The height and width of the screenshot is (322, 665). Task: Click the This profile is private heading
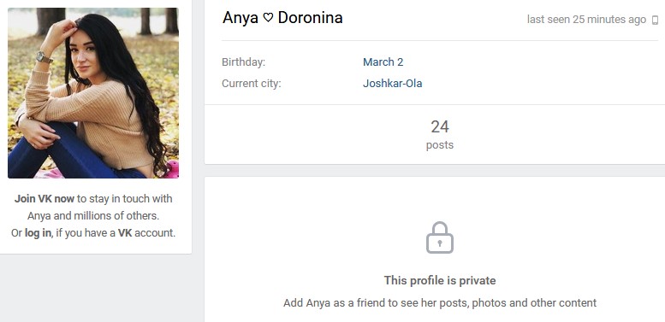(x=440, y=280)
